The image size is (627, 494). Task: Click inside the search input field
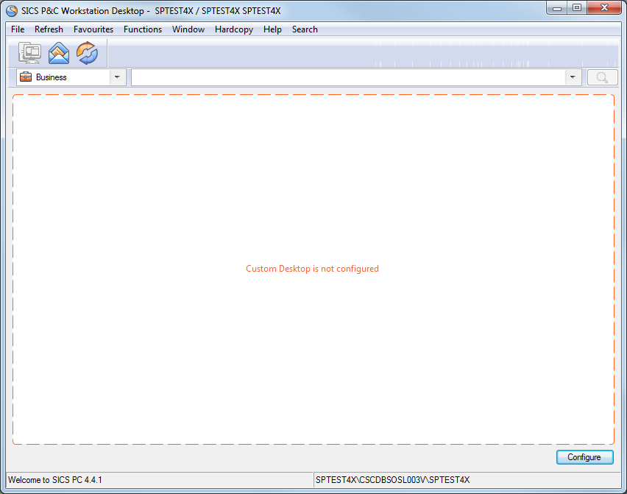coord(346,77)
